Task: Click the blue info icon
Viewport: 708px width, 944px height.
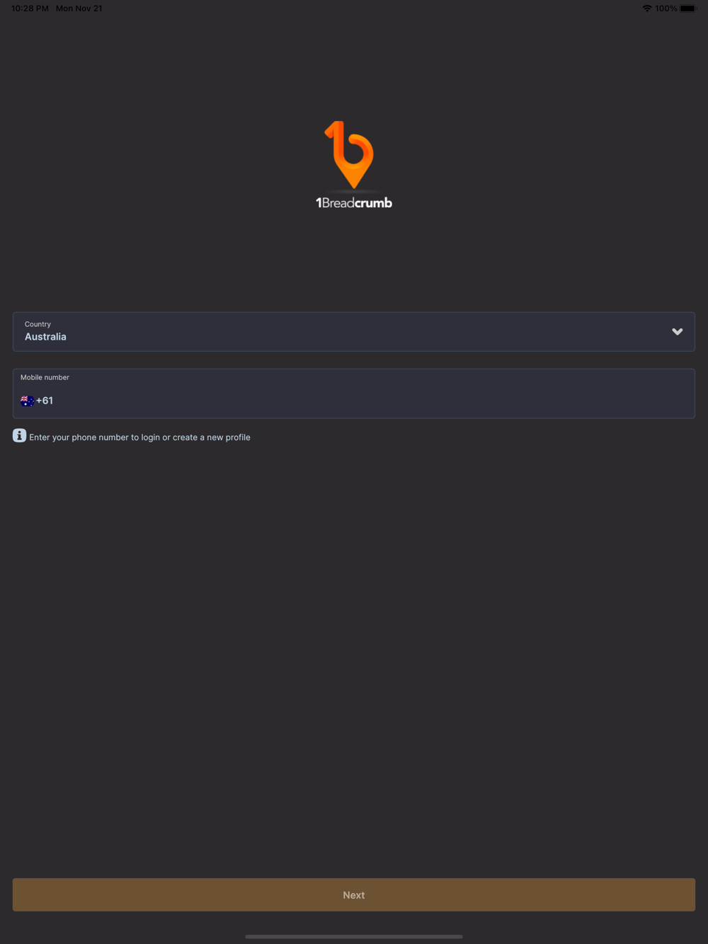Action: pyautogui.click(x=19, y=435)
